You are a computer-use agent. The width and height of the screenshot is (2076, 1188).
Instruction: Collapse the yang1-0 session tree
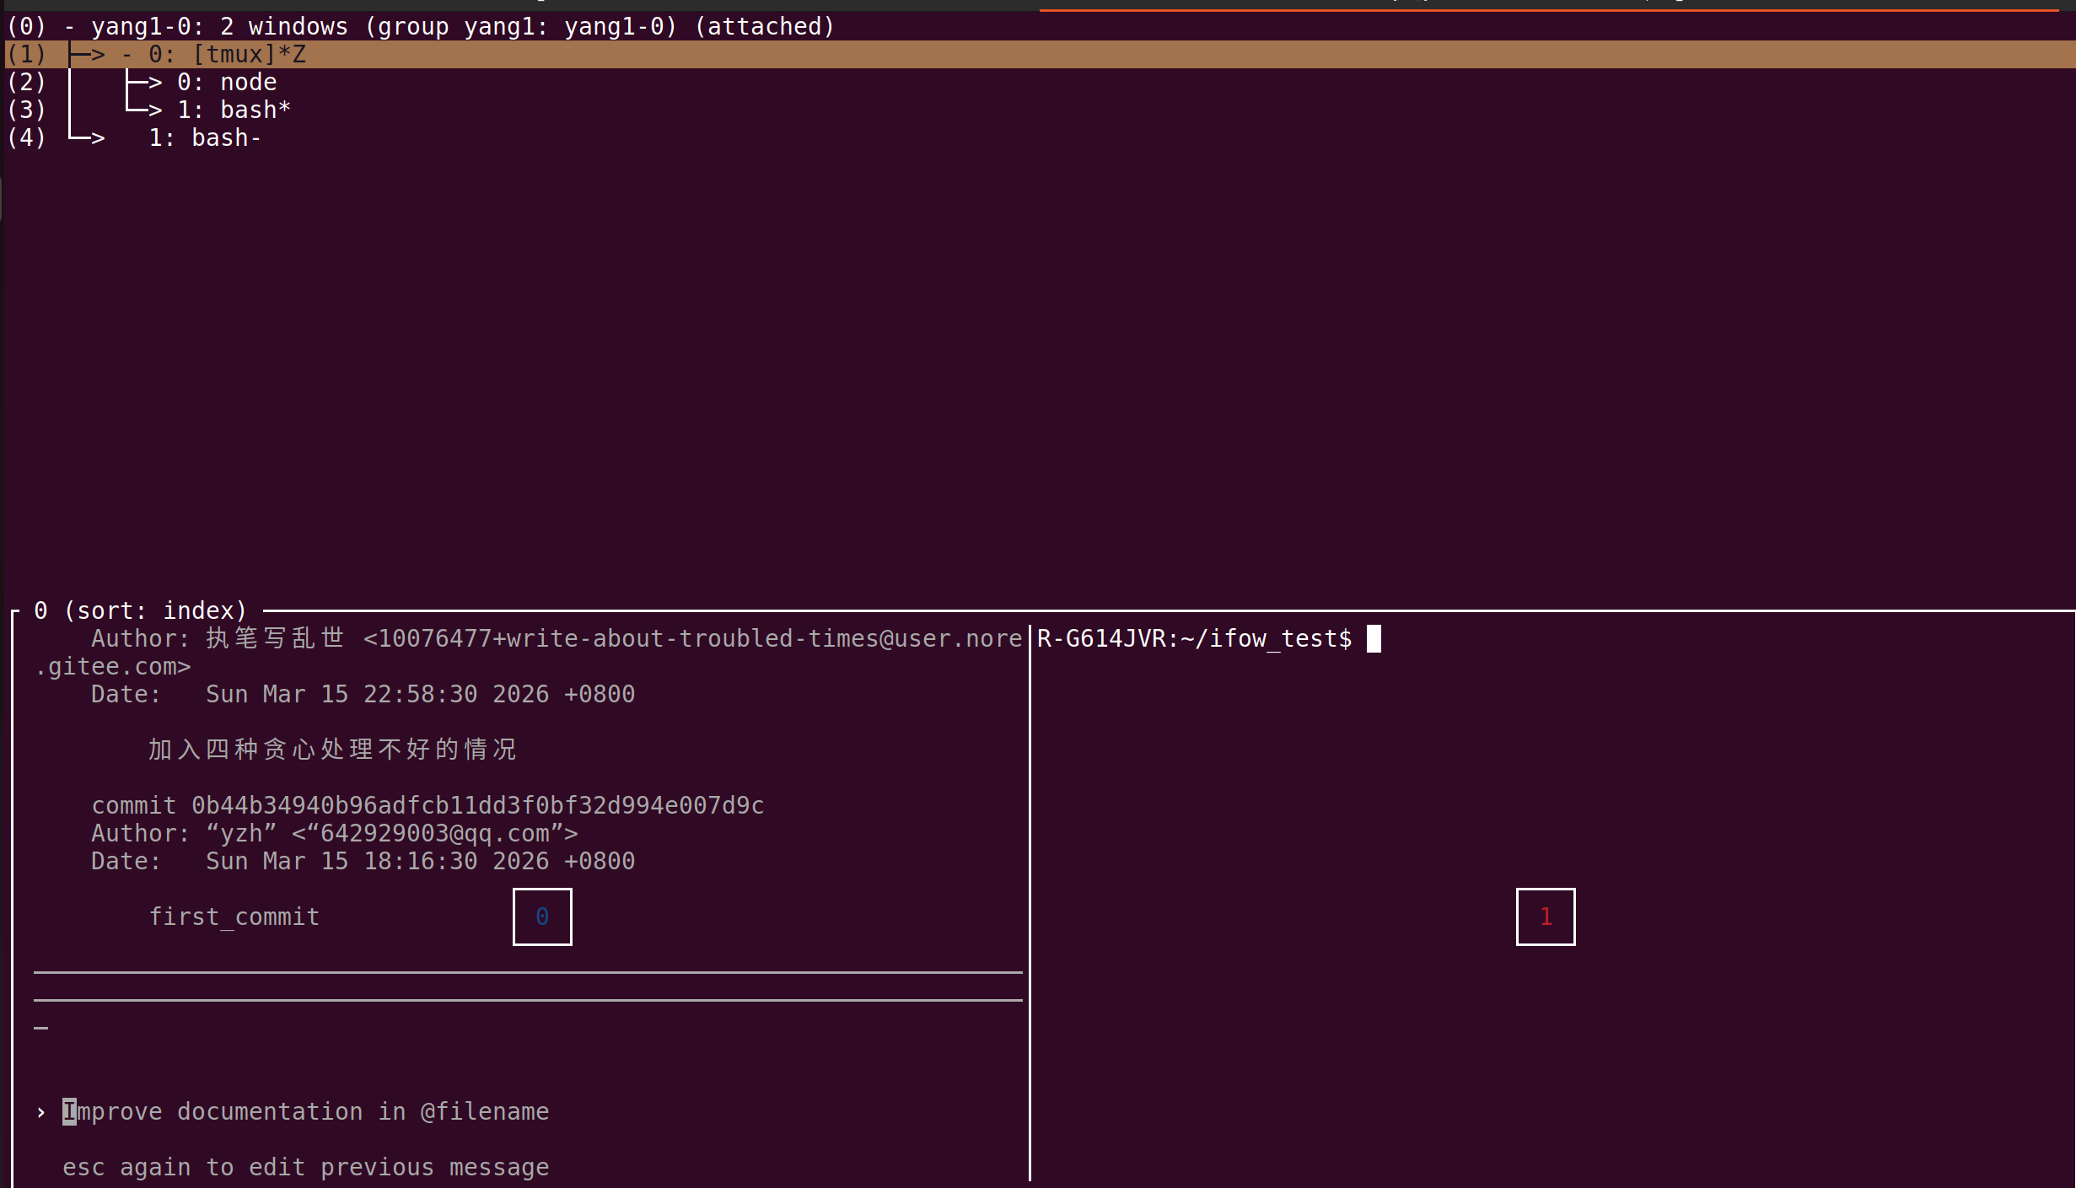click(69, 27)
